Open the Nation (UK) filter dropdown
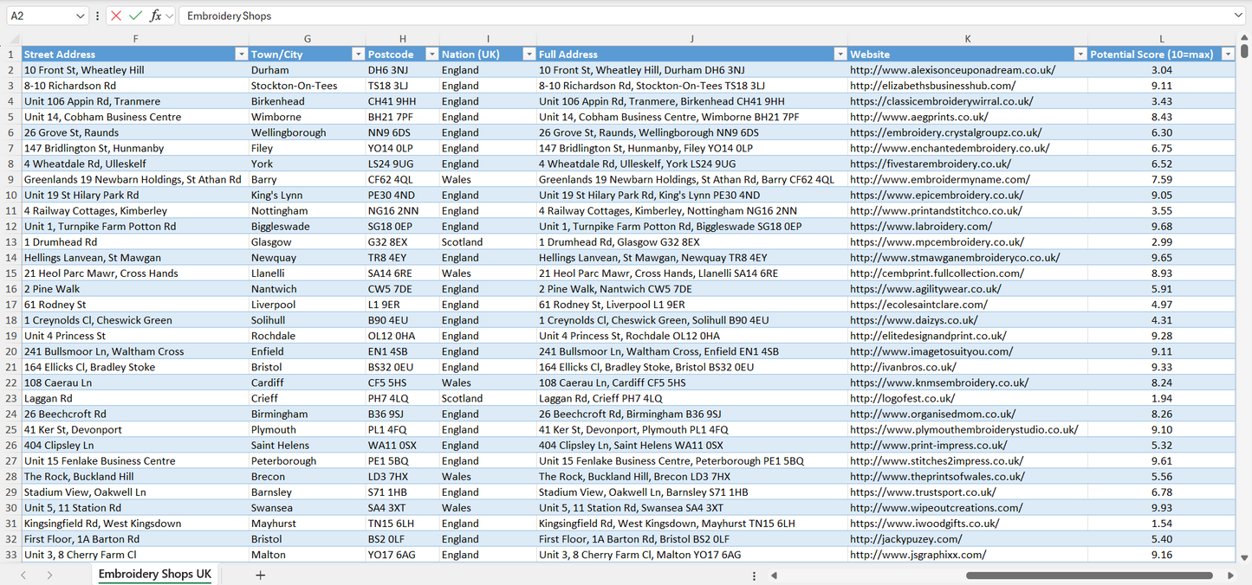 coord(529,55)
